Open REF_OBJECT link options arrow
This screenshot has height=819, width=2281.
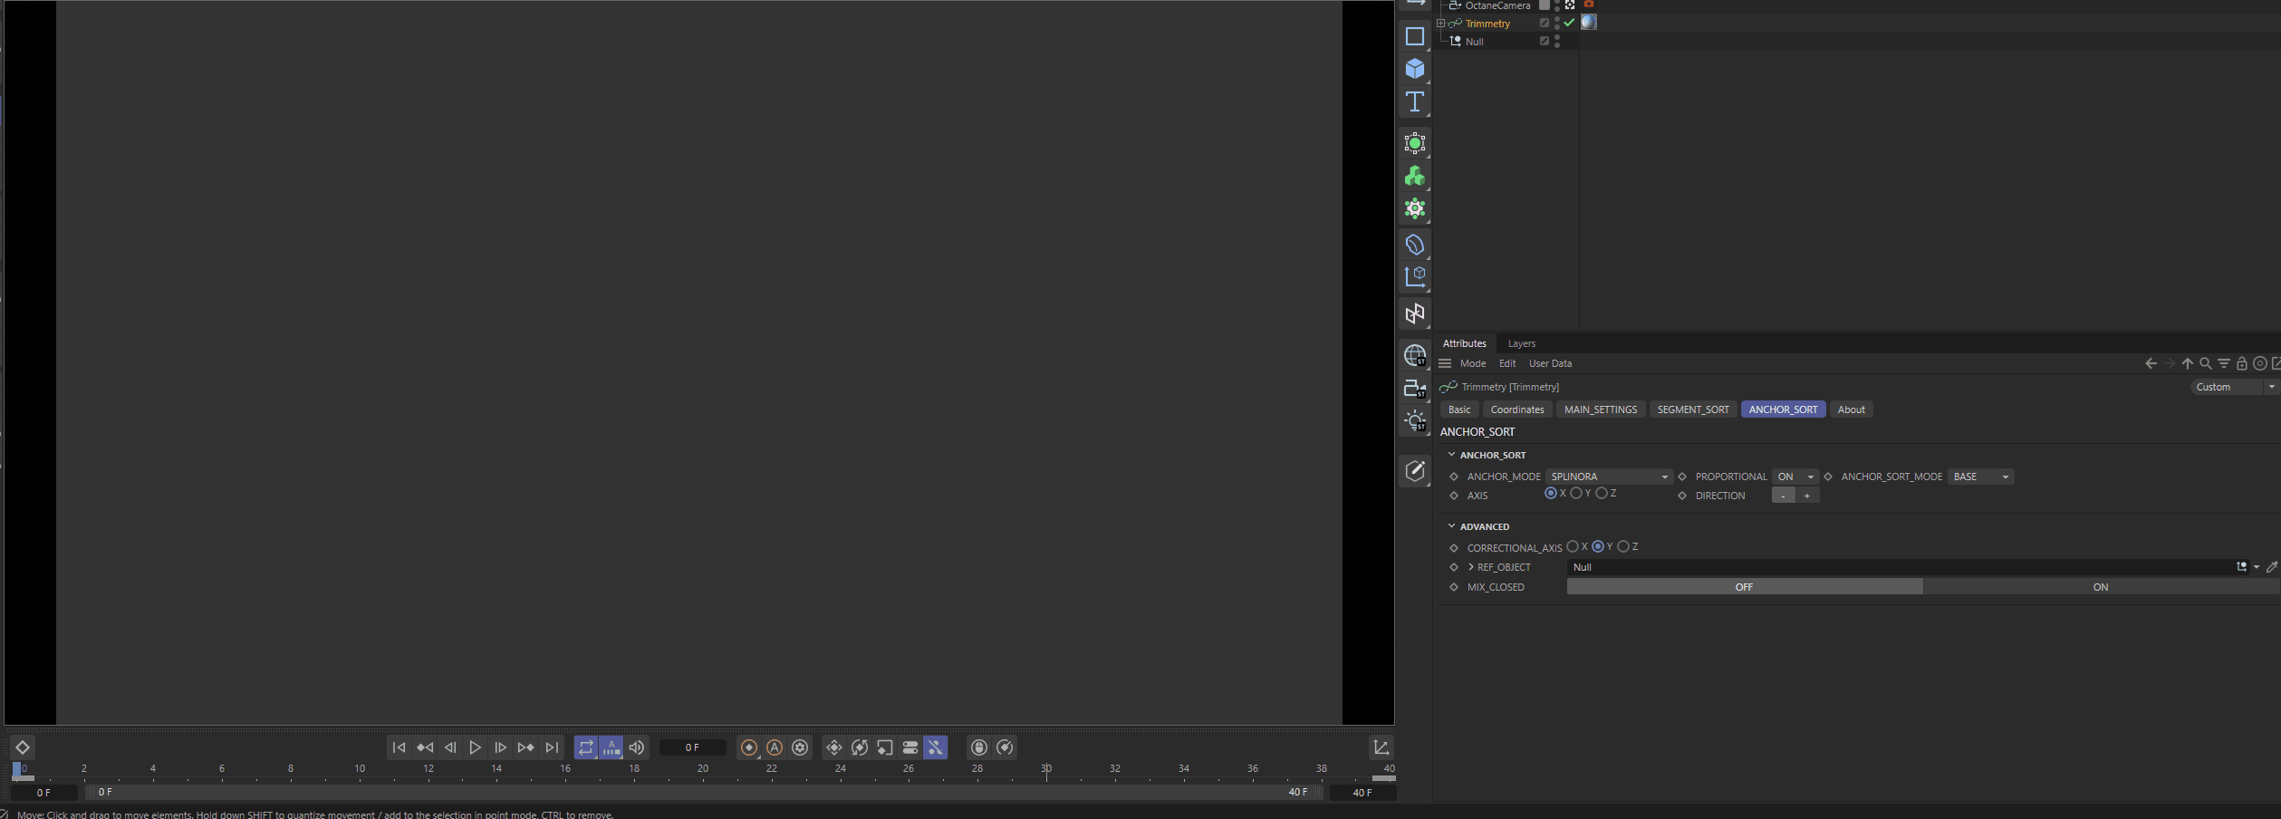pyautogui.click(x=2257, y=567)
